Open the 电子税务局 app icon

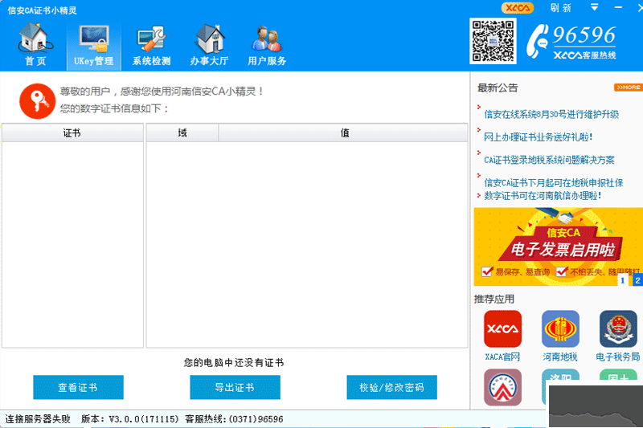coord(618,329)
